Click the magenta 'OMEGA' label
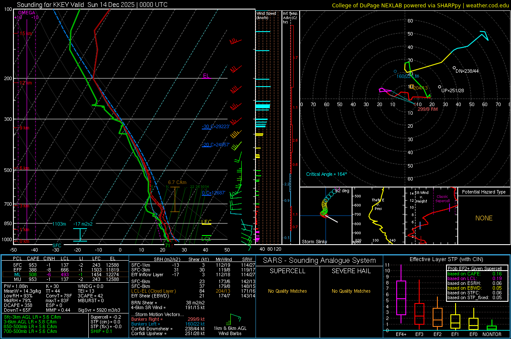511x339 pixels. pyautogui.click(x=27, y=13)
